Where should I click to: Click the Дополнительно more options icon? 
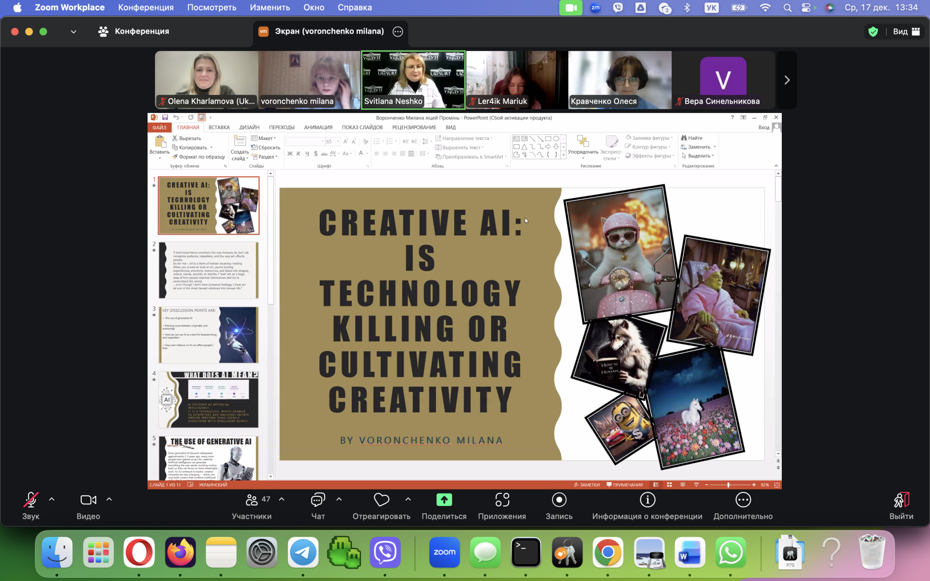743,500
